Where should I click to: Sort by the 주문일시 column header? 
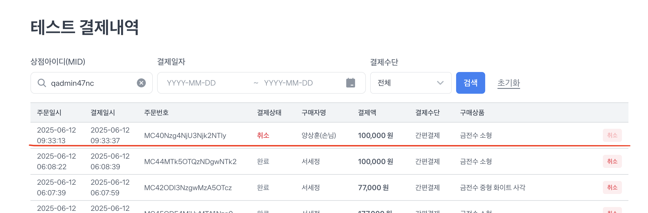click(49, 112)
